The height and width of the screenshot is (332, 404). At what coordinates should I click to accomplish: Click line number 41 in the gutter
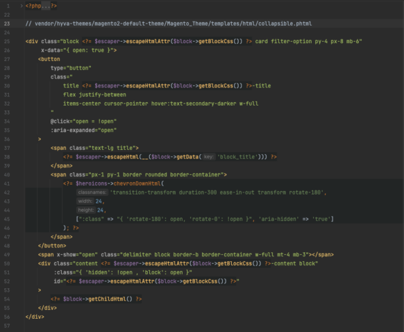click(7, 183)
